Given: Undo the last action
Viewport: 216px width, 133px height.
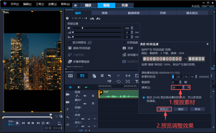Looking at the screenshot, I should (109, 76).
